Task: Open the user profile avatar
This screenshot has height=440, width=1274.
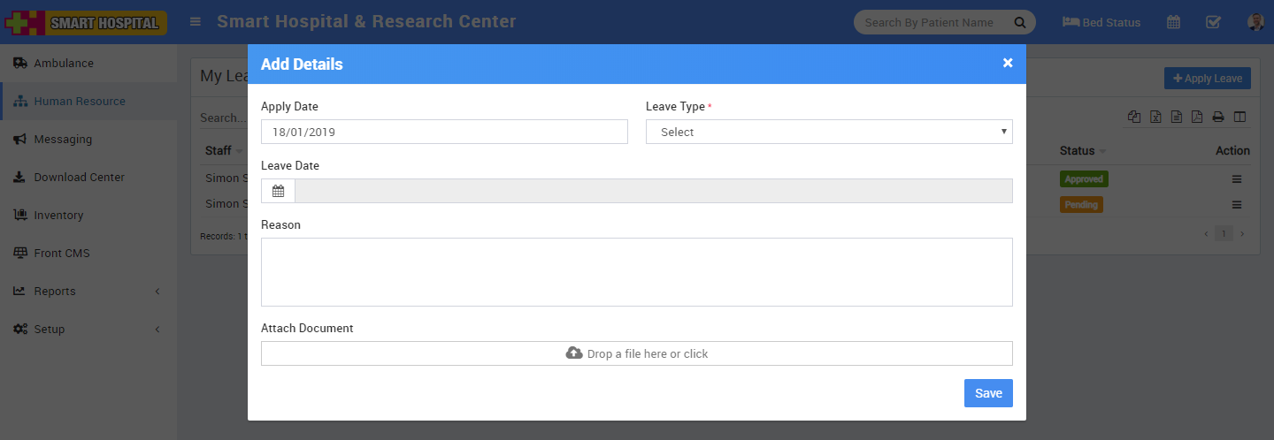Action: pyautogui.click(x=1255, y=22)
